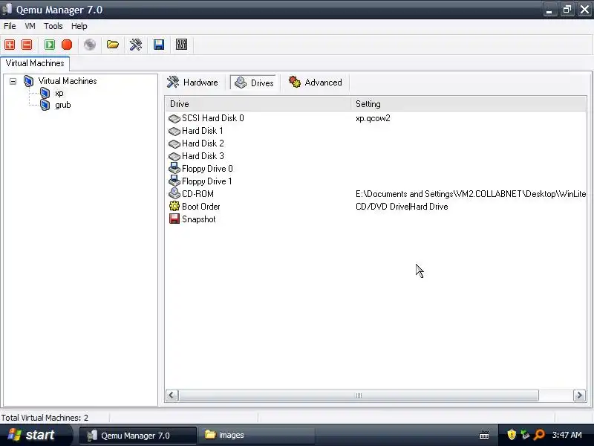Click the SCSI Hard Disk 0 drive icon

point(174,119)
